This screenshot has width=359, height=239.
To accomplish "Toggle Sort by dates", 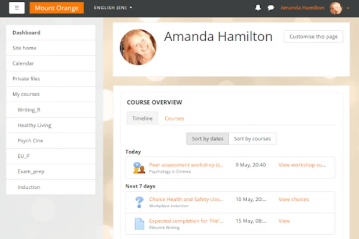I will coord(207,139).
